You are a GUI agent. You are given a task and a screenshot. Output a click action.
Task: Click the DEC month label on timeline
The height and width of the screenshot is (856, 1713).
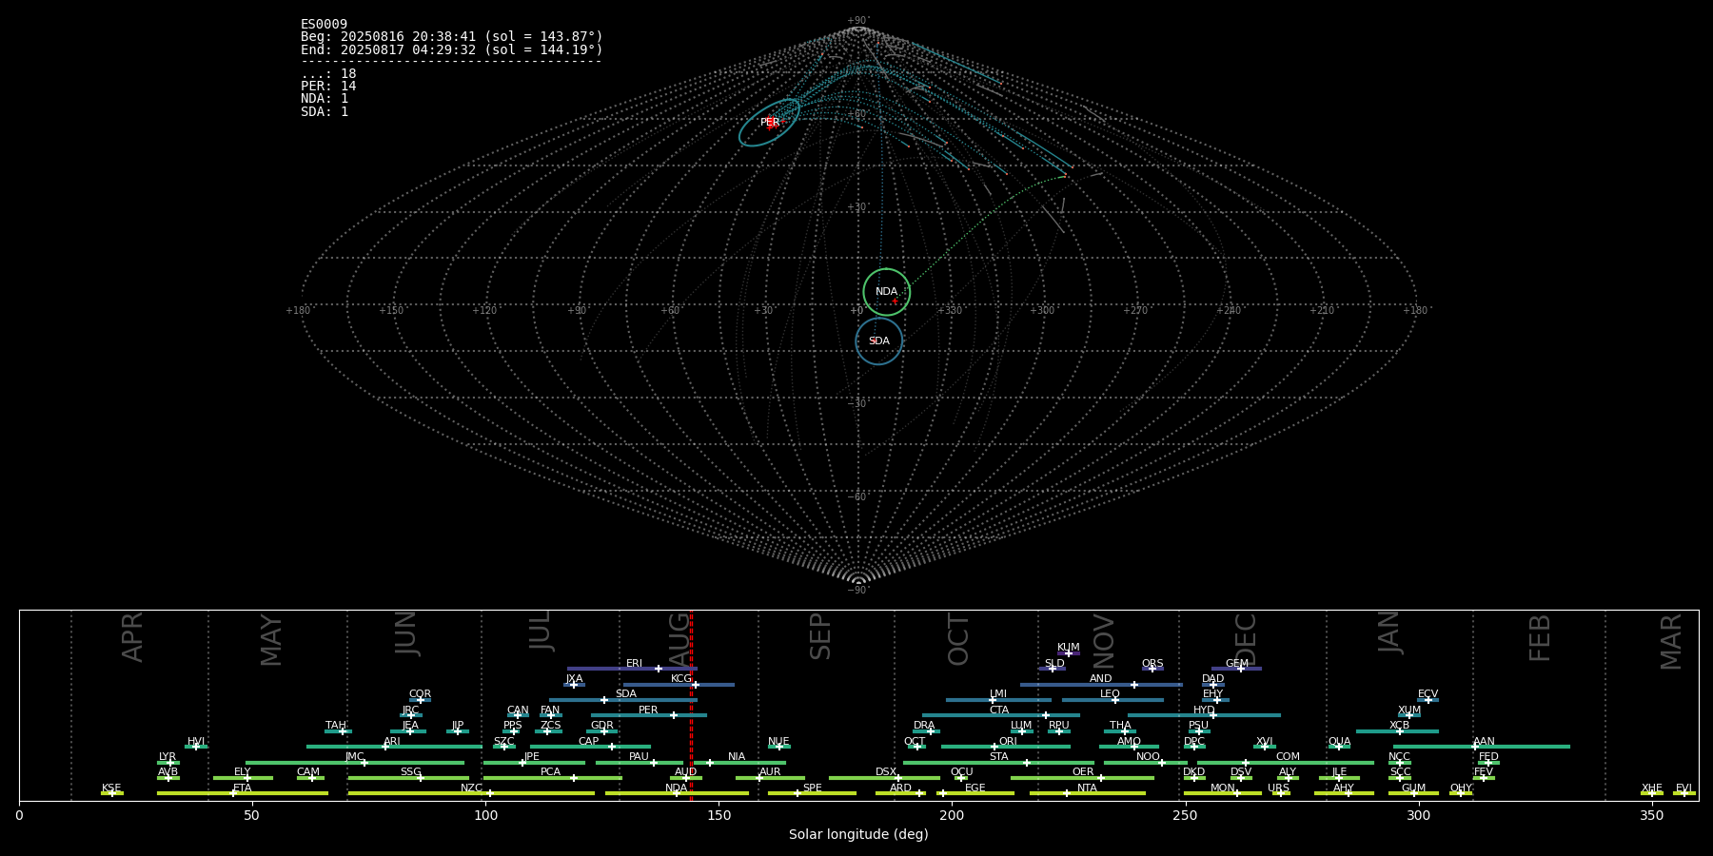click(1245, 639)
